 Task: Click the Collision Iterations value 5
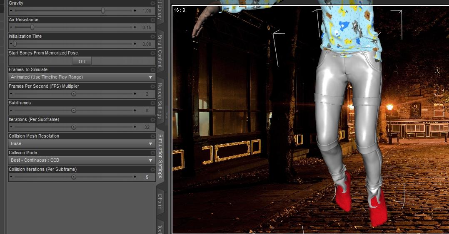147,177
